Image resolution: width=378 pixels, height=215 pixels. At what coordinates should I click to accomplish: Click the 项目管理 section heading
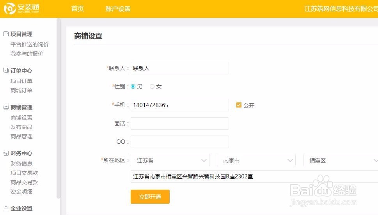click(21, 34)
